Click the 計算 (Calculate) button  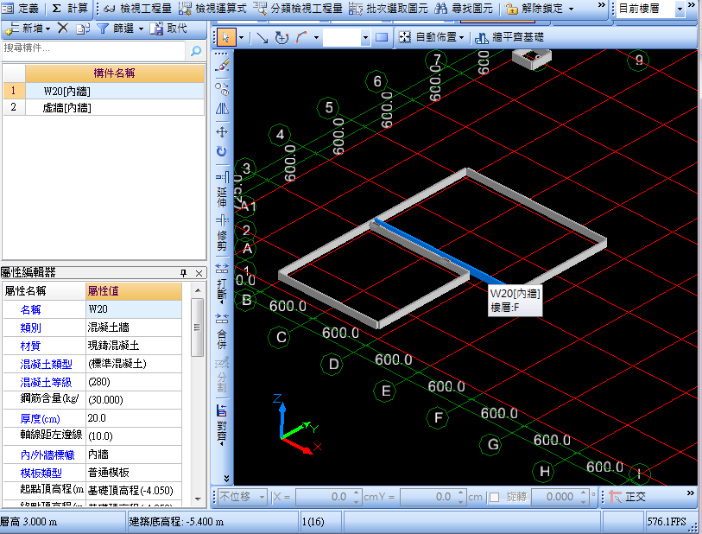coord(69,8)
